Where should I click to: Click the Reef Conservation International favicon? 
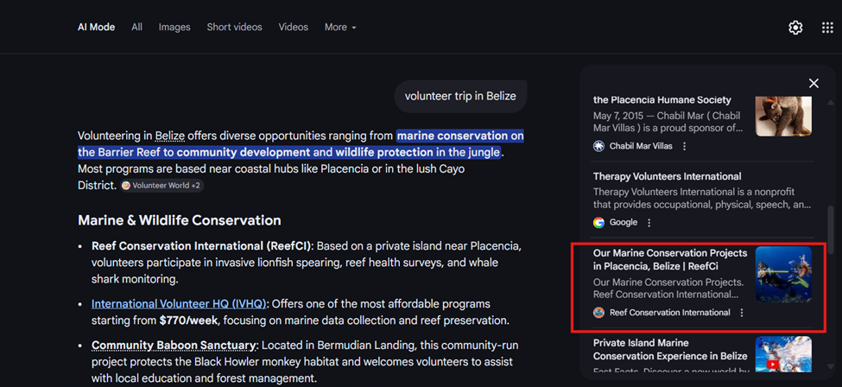598,313
